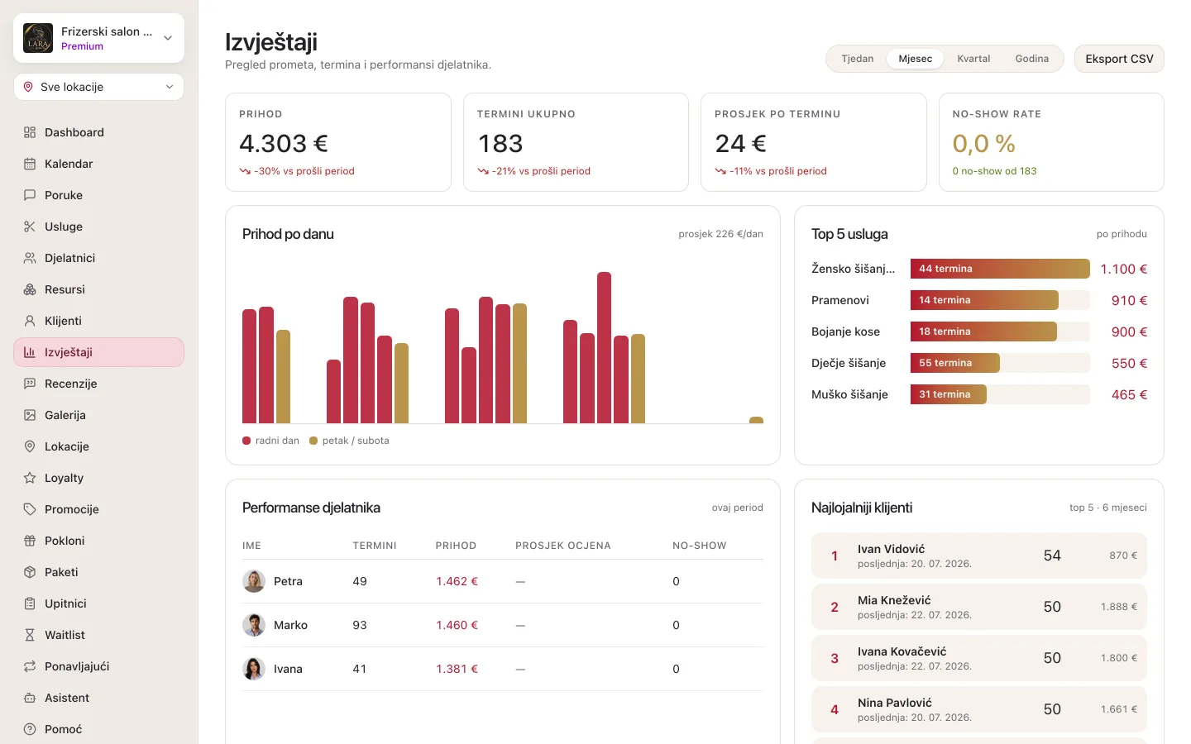Screen dimensions: 1191x744
Task: Open Poruke via the message icon
Action: [30, 195]
